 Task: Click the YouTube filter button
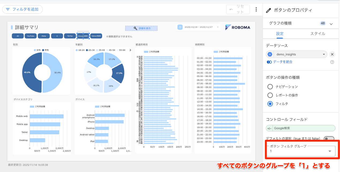point(31,36)
